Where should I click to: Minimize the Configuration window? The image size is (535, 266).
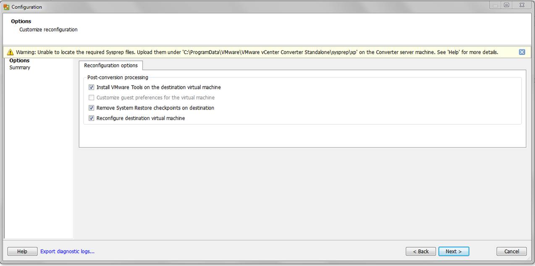(x=496, y=5)
